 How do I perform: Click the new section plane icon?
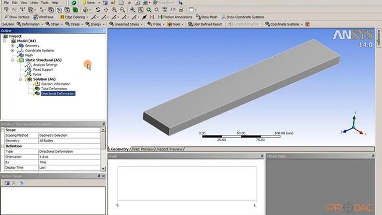[x=7, y=183]
